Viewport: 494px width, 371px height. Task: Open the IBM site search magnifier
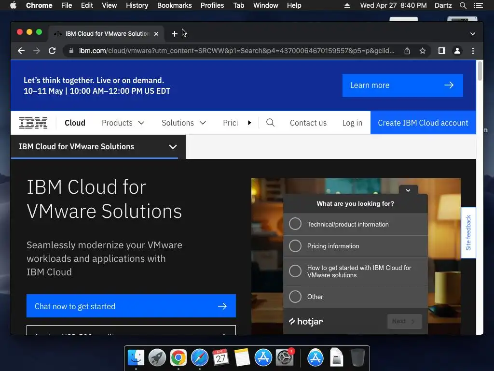point(270,122)
